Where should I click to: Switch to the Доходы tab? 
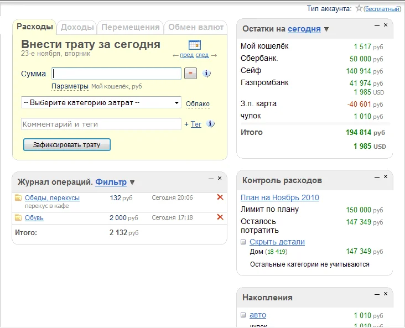pyautogui.click(x=77, y=27)
